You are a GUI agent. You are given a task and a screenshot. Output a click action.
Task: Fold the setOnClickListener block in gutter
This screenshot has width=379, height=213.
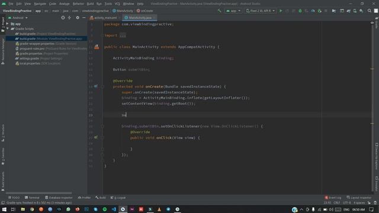click(x=102, y=126)
